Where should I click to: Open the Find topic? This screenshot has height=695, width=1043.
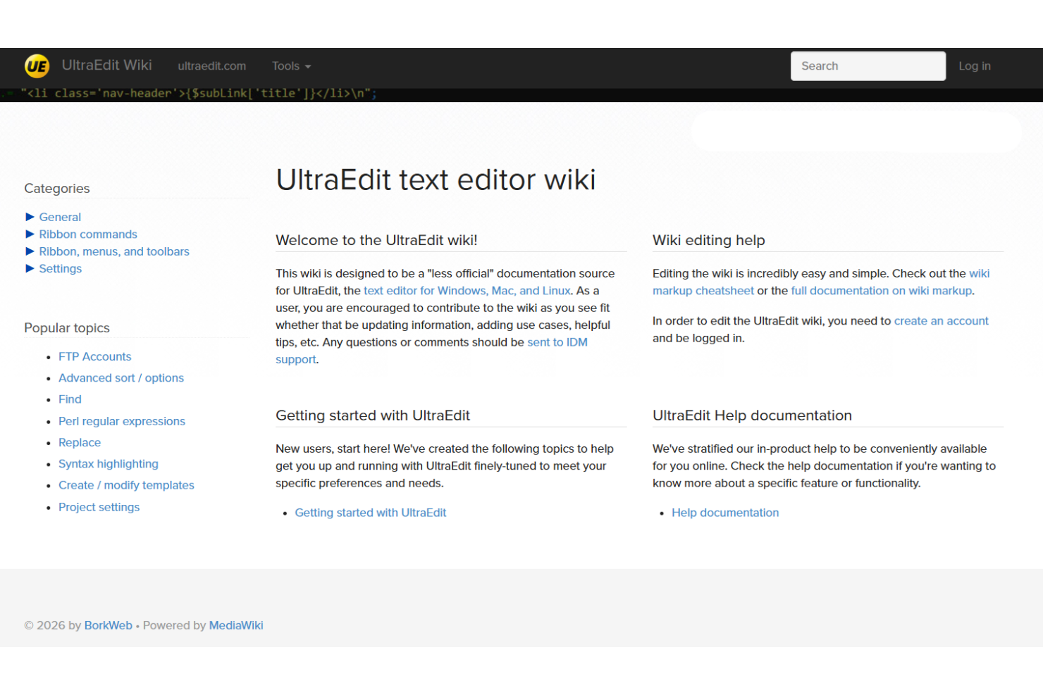coord(70,399)
